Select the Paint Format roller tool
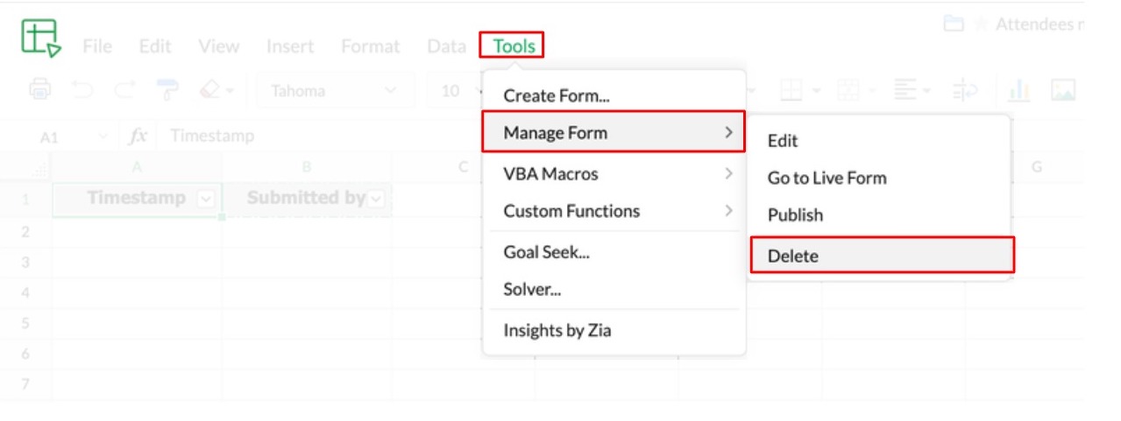The width and height of the screenshot is (1121, 421). pos(167,89)
